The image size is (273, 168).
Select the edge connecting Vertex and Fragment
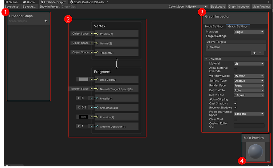pyautogui.click(x=116, y=64)
